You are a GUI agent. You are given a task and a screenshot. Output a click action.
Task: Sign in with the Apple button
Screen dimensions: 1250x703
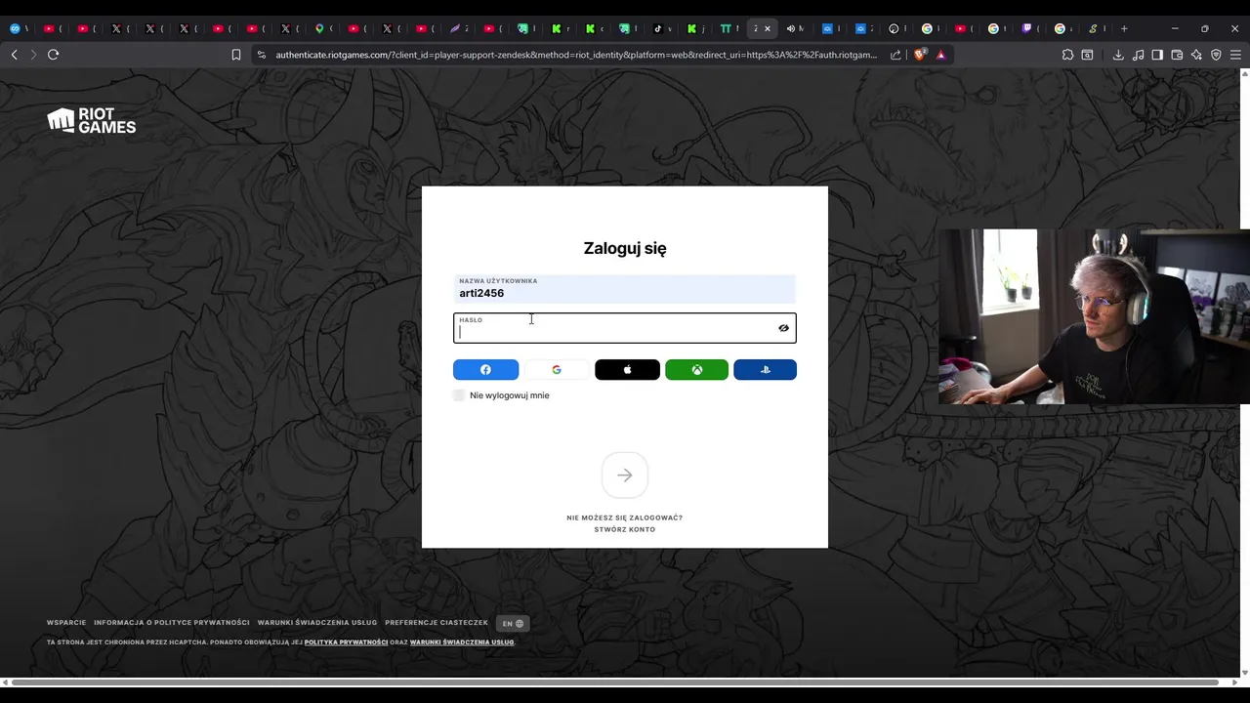click(x=627, y=370)
